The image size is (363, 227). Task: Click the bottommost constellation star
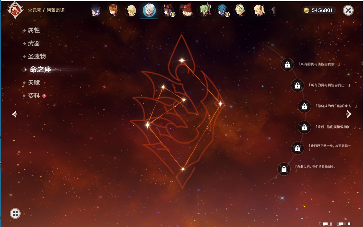pos(183,169)
